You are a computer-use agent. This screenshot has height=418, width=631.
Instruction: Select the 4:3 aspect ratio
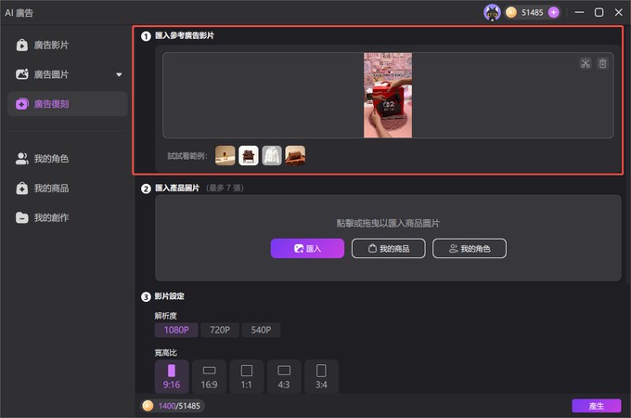pyautogui.click(x=284, y=376)
